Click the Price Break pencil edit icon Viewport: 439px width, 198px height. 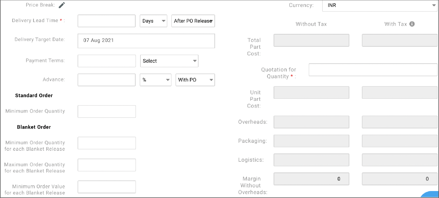point(62,5)
